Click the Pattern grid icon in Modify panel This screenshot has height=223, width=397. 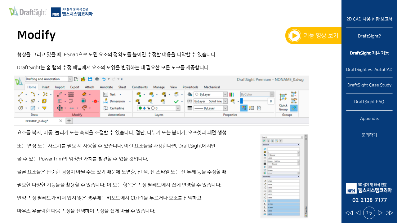(71, 94)
